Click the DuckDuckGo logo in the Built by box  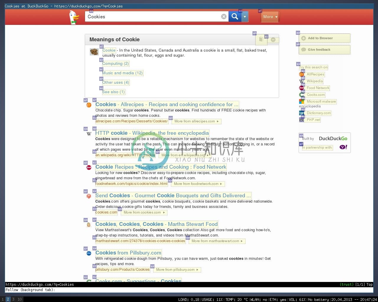[333, 138]
